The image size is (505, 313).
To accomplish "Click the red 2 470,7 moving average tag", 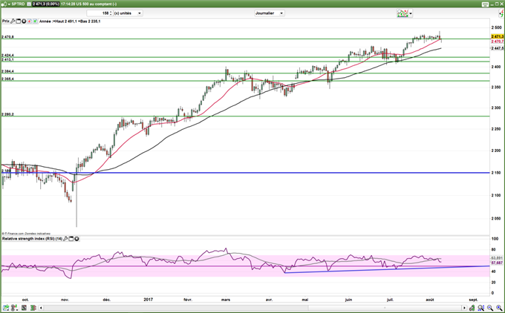I will [498, 42].
